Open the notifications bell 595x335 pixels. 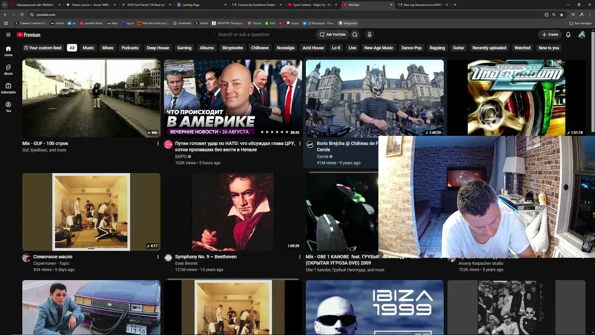click(568, 34)
